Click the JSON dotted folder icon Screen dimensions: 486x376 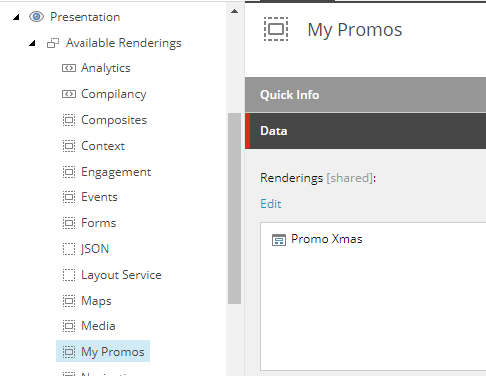coord(69,249)
